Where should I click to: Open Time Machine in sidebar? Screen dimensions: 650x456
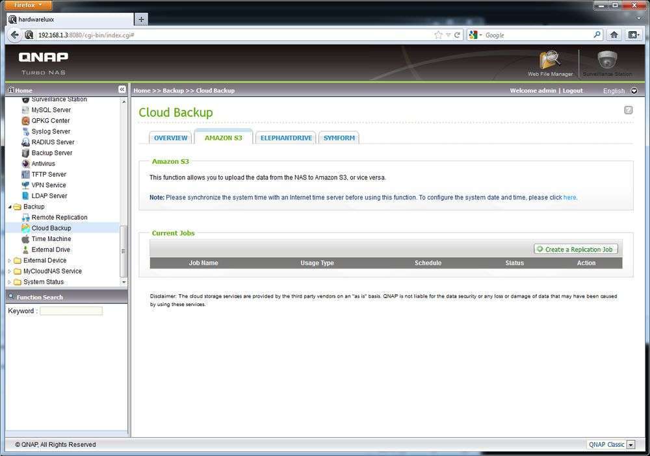[51, 239]
